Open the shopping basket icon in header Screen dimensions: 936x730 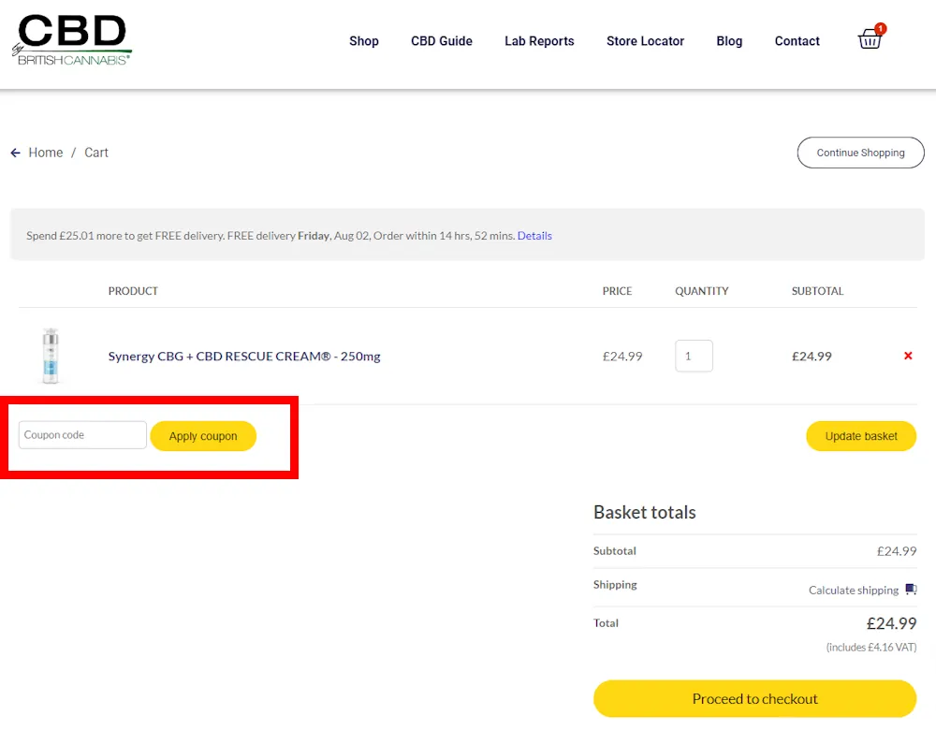click(x=870, y=37)
